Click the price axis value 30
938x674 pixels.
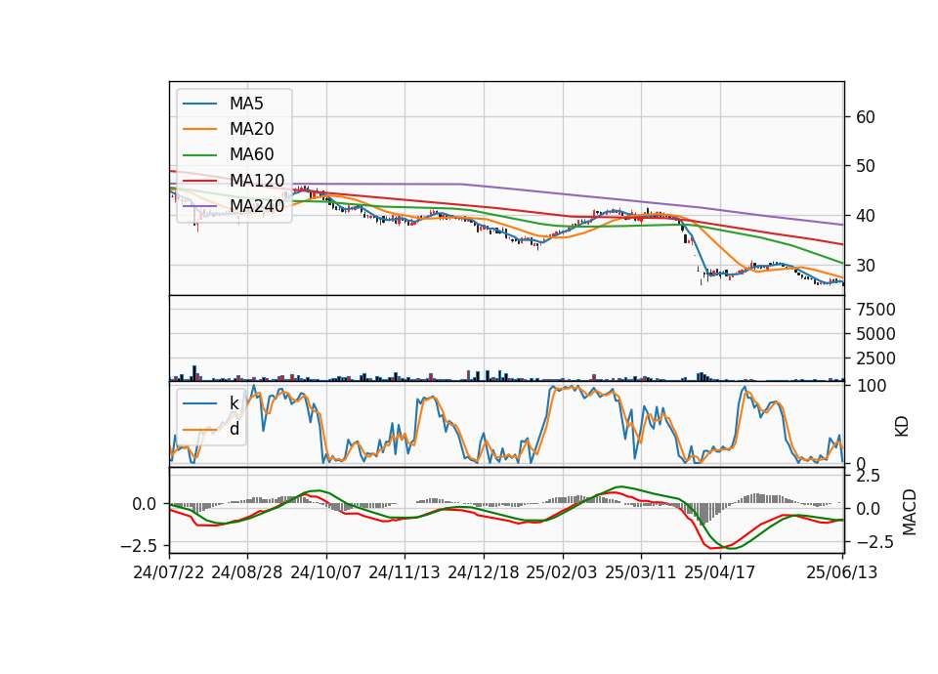click(x=866, y=266)
